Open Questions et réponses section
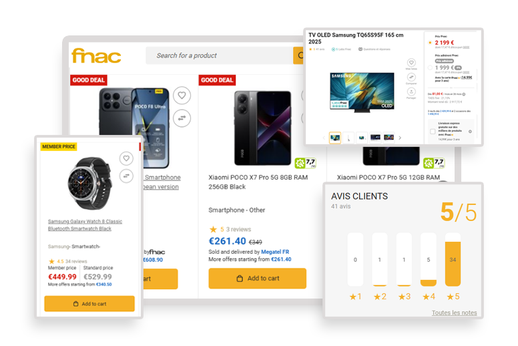Viewport: 518px width, 346px height. click(x=374, y=49)
